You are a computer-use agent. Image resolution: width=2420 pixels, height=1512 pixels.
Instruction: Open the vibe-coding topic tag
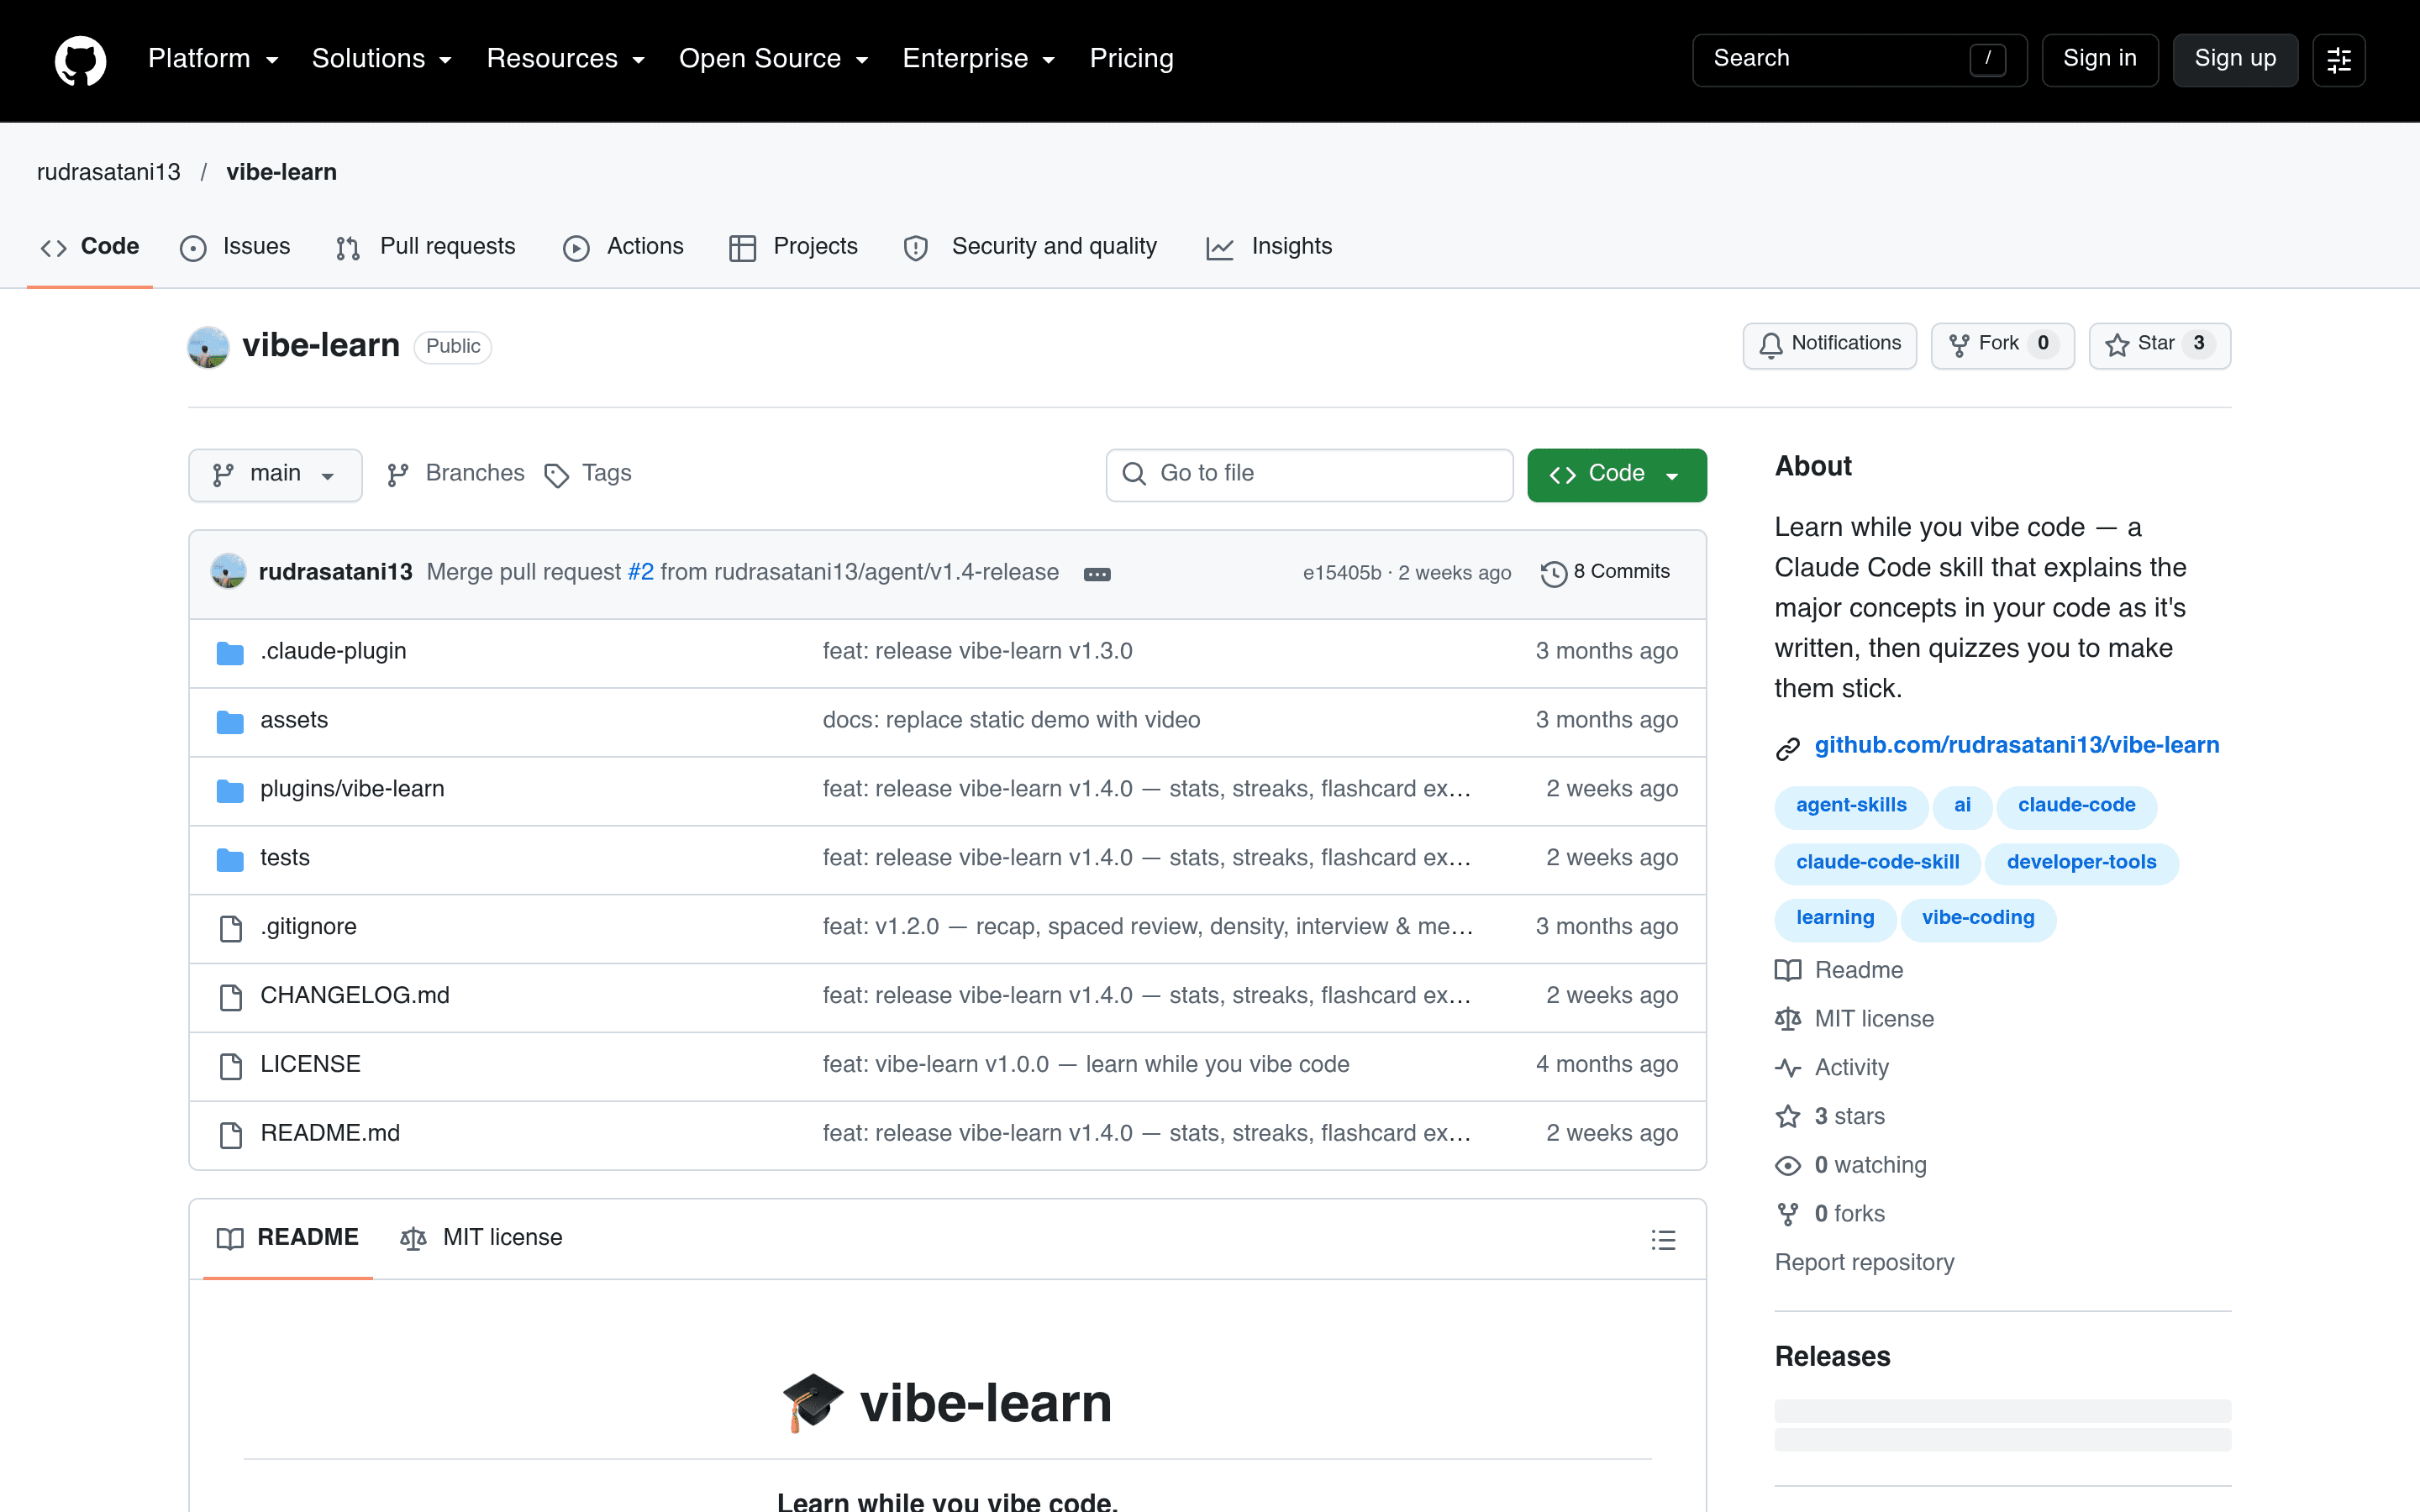1977,919
